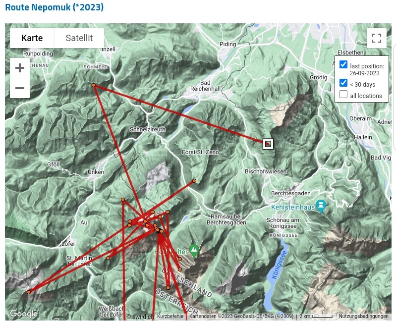The height and width of the screenshot is (321, 396).
Task: Select the northwest orange point near Schmelz
Action: pos(94,85)
